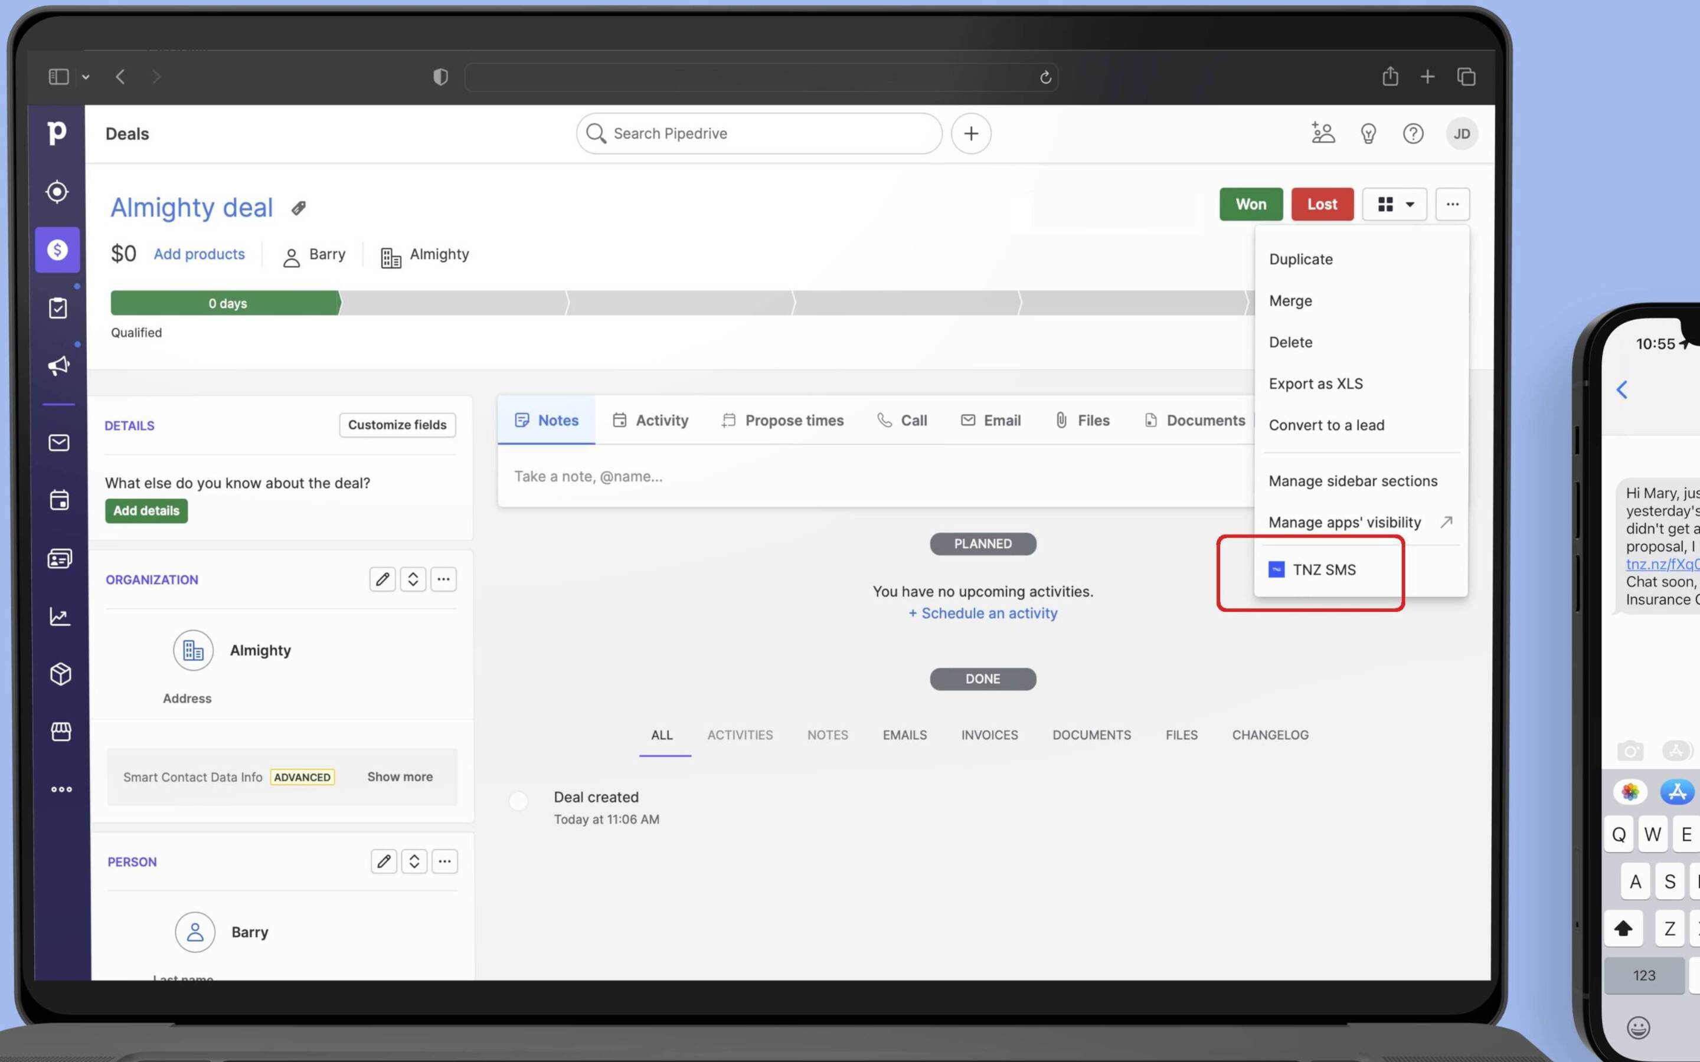
Task: Open the sidebar More dots menu
Action: (x=62, y=789)
